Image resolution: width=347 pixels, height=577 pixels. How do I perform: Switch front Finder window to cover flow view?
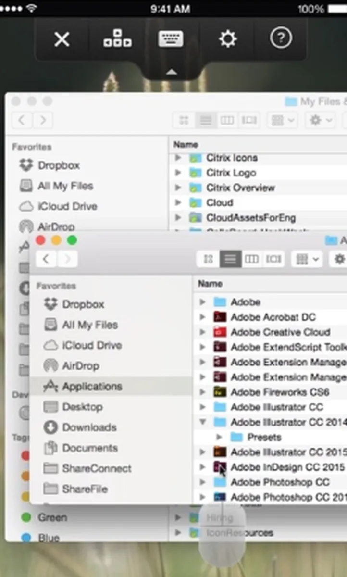(273, 259)
